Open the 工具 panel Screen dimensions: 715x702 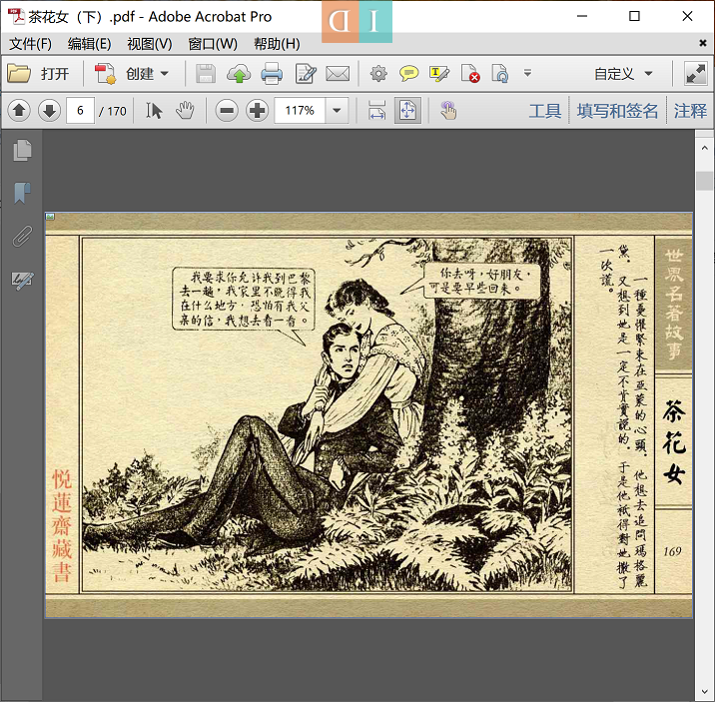[545, 111]
